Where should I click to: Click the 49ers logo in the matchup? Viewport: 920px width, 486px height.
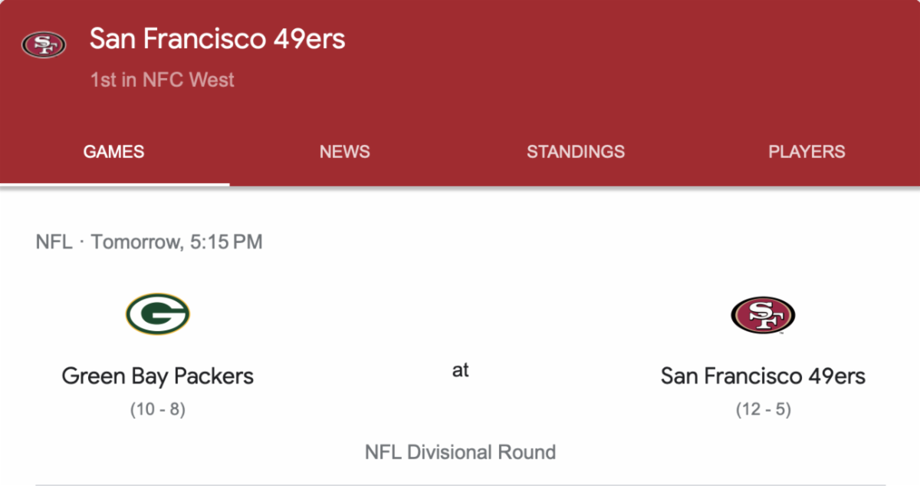(x=763, y=315)
